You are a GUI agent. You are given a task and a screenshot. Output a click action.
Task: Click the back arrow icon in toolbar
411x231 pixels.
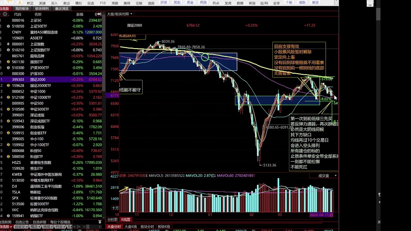click(x=9, y=2)
